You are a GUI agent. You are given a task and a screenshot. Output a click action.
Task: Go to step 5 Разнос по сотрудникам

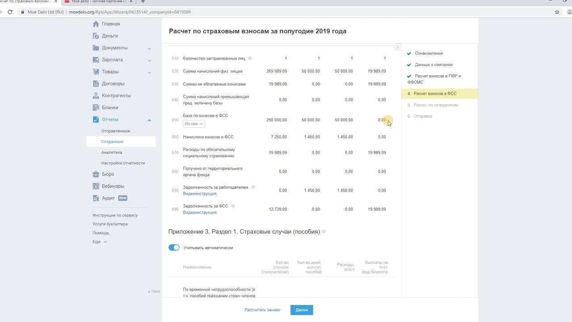click(x=433, y=105)
